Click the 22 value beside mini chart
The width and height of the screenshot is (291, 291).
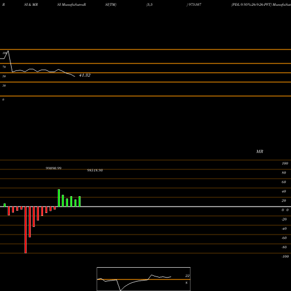187,276
